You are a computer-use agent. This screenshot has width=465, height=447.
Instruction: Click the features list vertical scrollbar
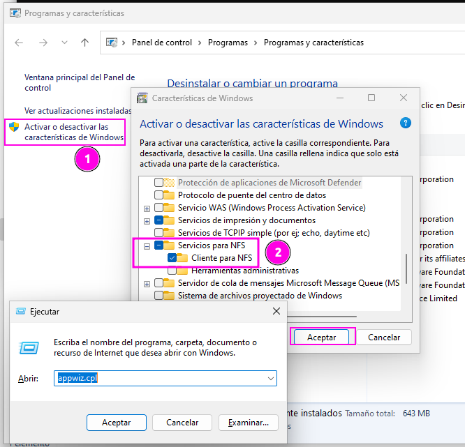click(406, 268)
